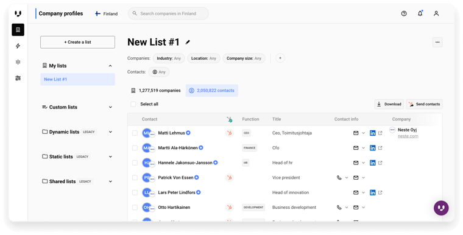Click the Vainu logo in sidebar
Viewport: 463px width, 235px height.
(x=18, y=13)
